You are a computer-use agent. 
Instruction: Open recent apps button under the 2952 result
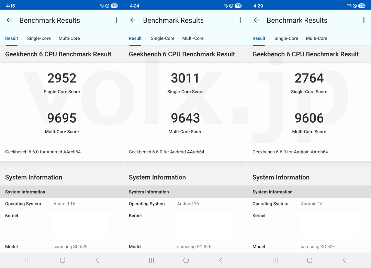pyautogui.click(x=28, y=260)
